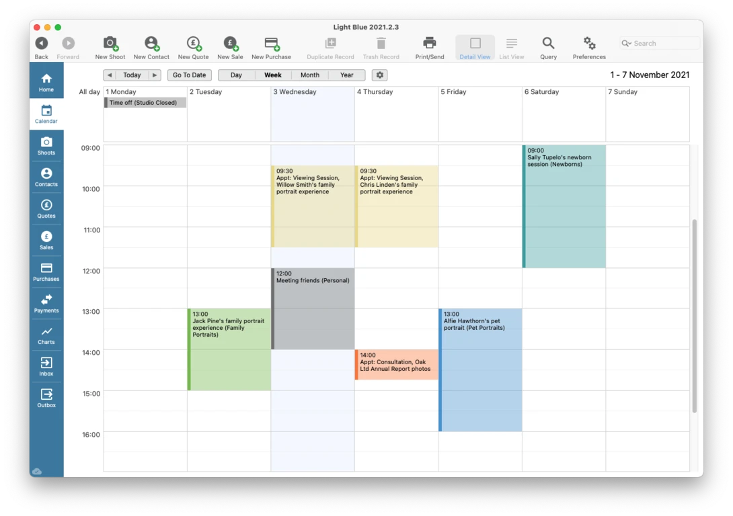
Task: Open Quotes in the sidebar
Action: coord(46,209)
